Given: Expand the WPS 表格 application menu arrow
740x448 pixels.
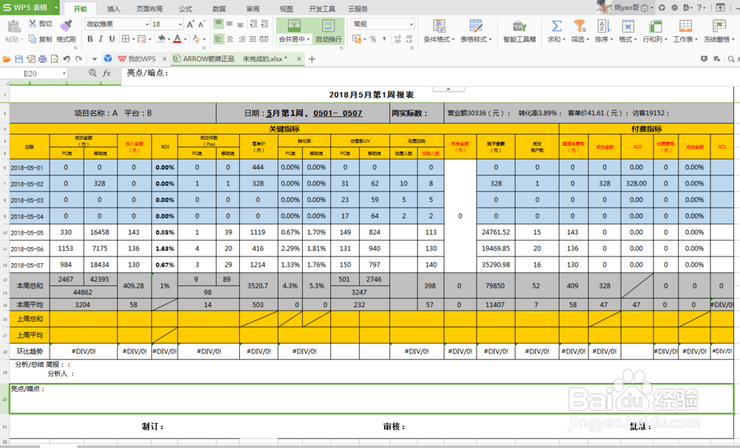Looking at the screenshot, I should click(55, 7).
